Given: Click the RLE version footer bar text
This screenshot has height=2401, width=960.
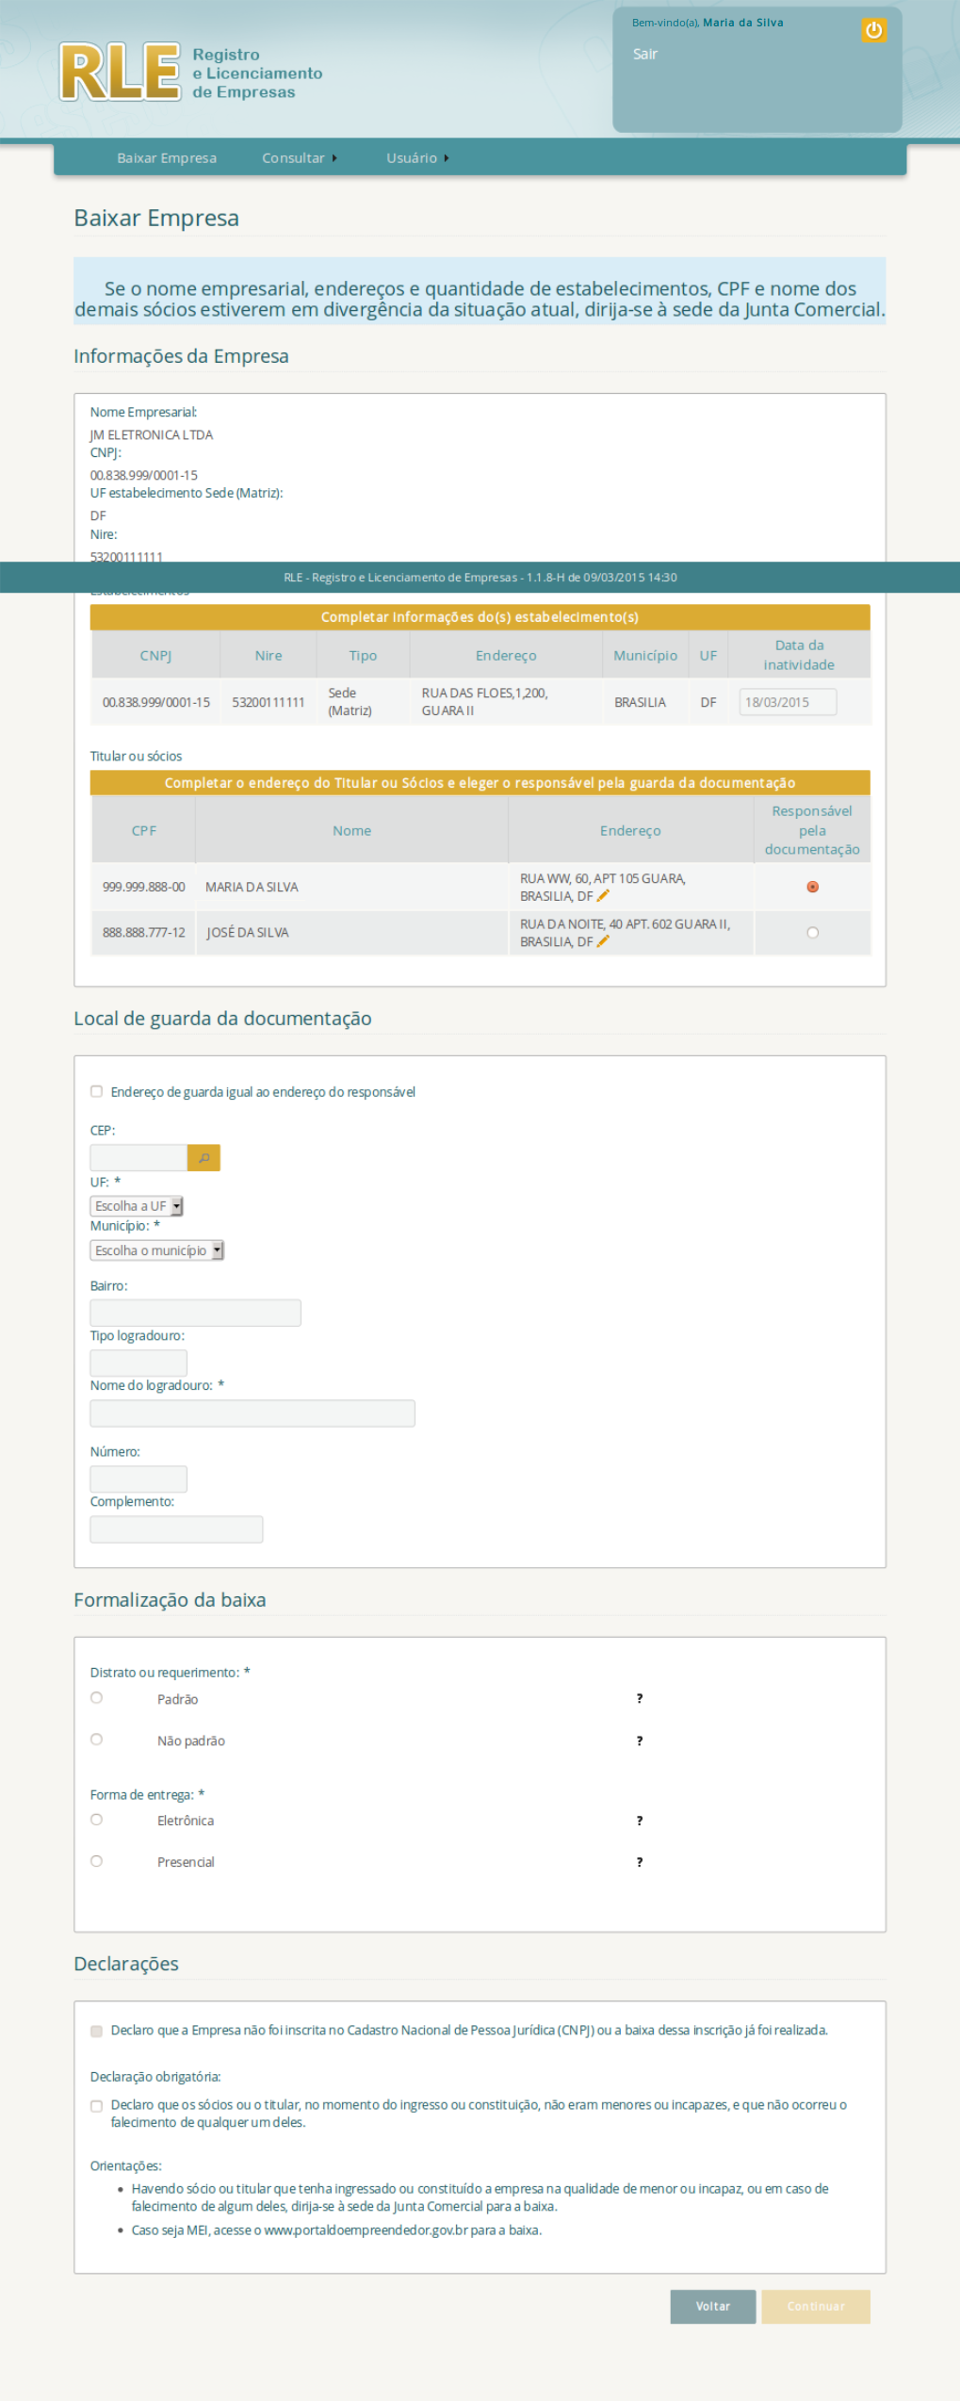Looking at the screenshot, I should pyautogui.click(x=480, y=577).
